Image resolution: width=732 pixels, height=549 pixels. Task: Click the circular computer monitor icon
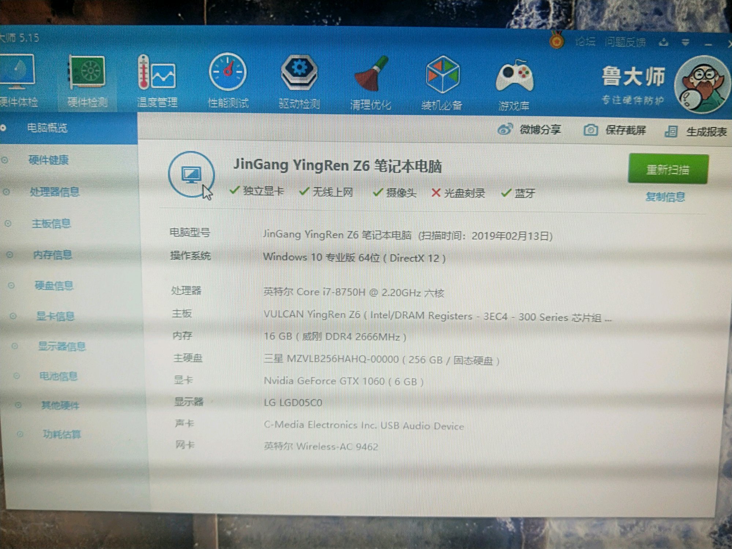(x=191, y=174)
